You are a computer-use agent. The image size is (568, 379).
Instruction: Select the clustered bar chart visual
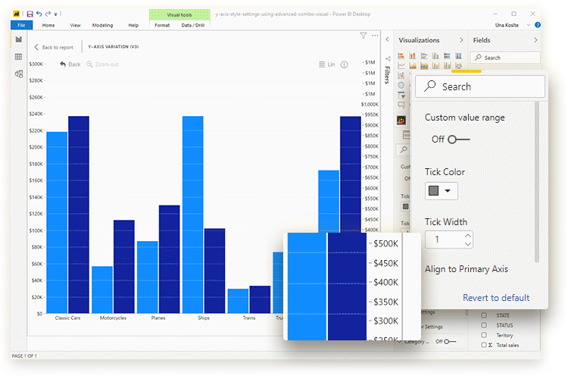click(x=424, y=55)
